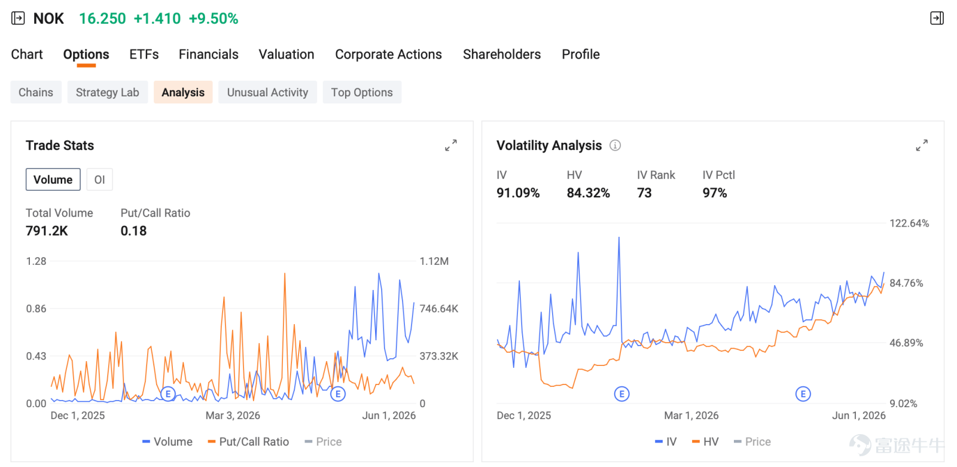Open the Profile tab

click(x=581, y=54)
